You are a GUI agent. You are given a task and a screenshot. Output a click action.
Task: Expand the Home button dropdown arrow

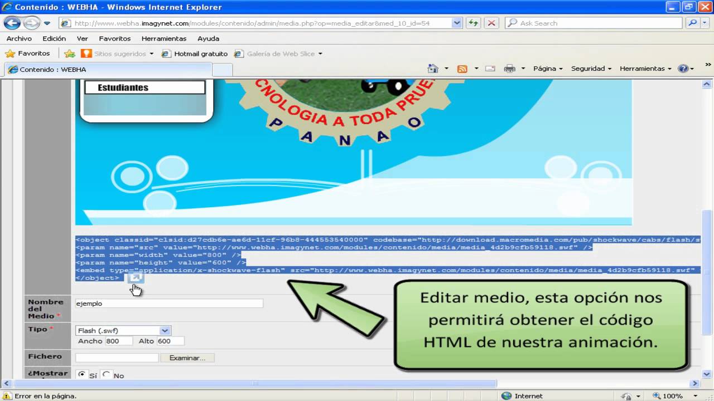[446, 69]
